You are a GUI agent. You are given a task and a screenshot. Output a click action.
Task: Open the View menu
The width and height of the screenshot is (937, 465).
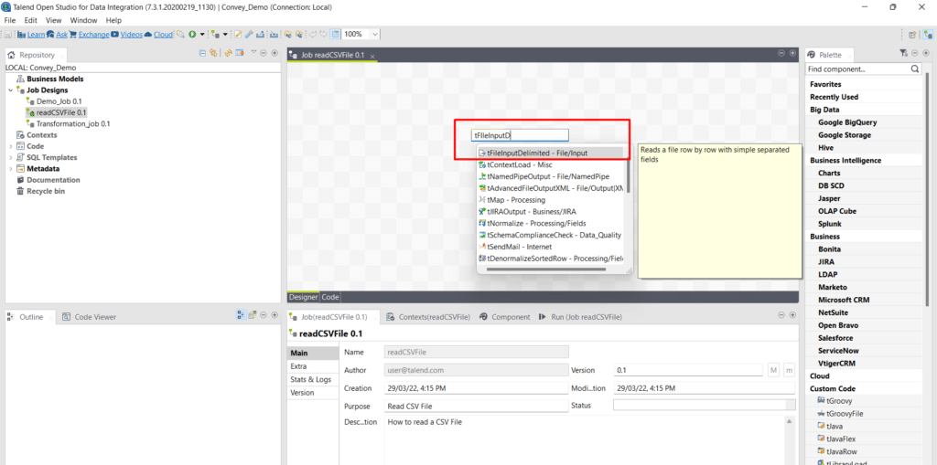54,20
